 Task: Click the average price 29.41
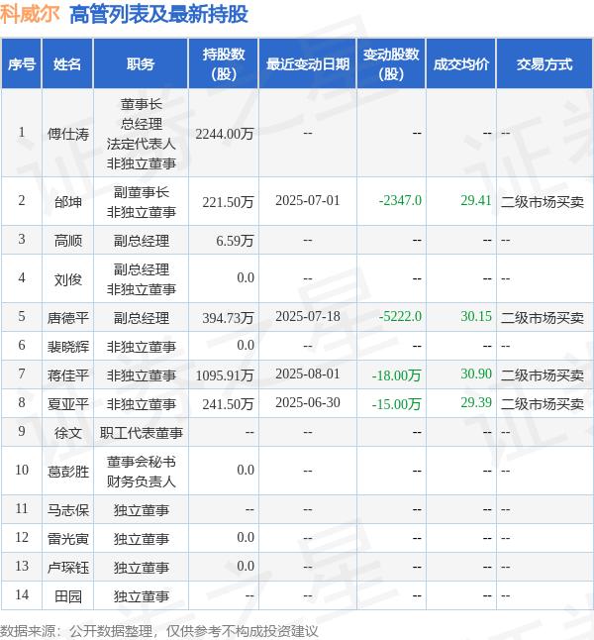[476, 200]
